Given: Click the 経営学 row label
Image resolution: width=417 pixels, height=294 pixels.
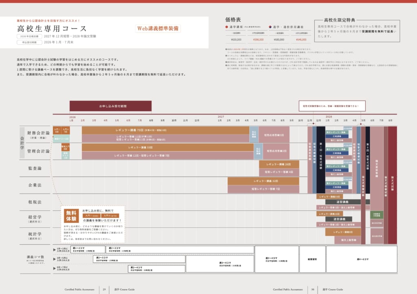Looking at the screenshot, I should coord(35,217).
